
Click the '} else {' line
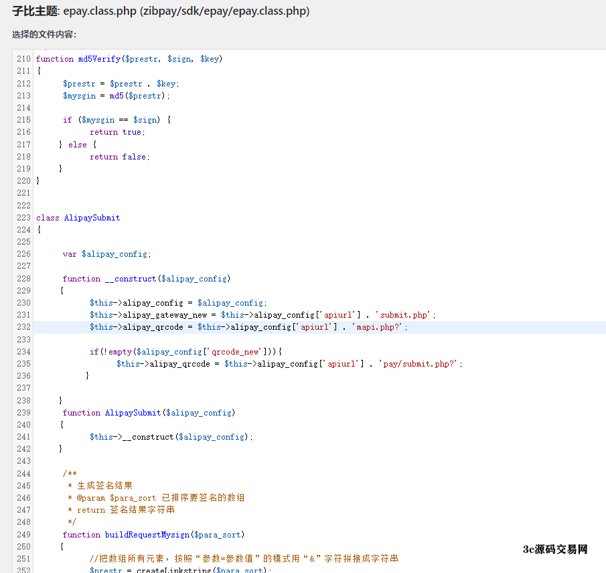point(78,145)
